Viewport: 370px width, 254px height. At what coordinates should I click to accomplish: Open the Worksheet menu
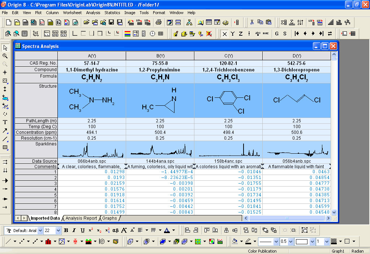[x=72, y=13]
